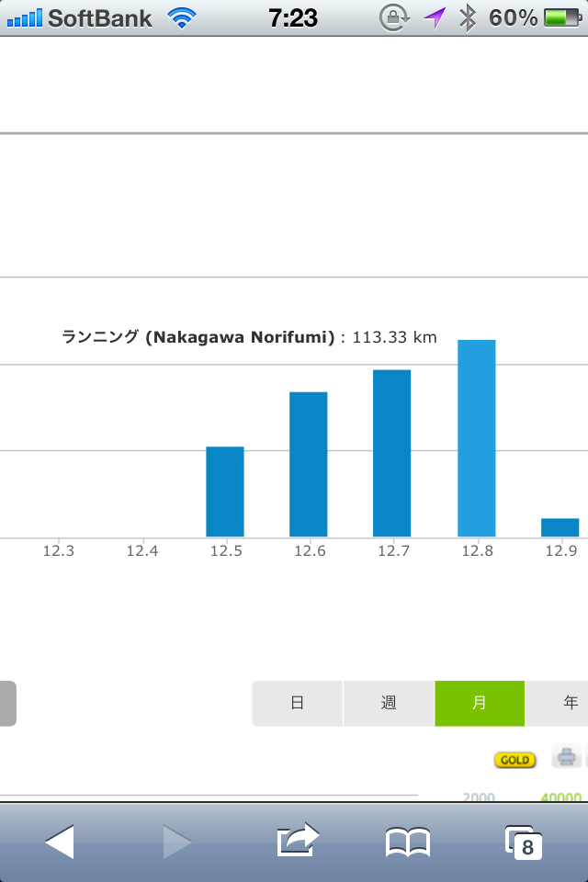The width and height of the screenshot is (588, 882).
Task: Switch graph to 年 (year) view
Action: click(557, 703)
